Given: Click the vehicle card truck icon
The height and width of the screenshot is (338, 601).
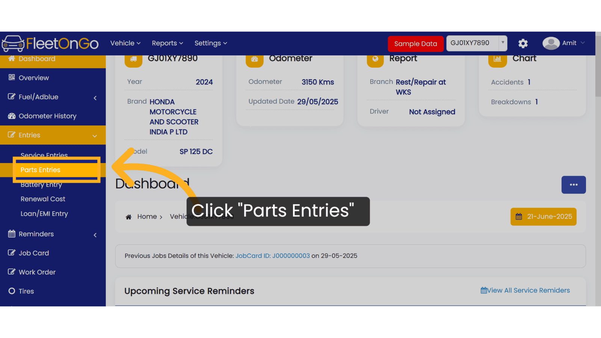Looking at the screenshot, I should (133, 59).
